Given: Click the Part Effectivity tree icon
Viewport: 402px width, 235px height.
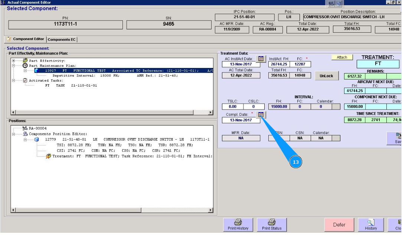Looking at the screenshot, I should click(25, 61).
